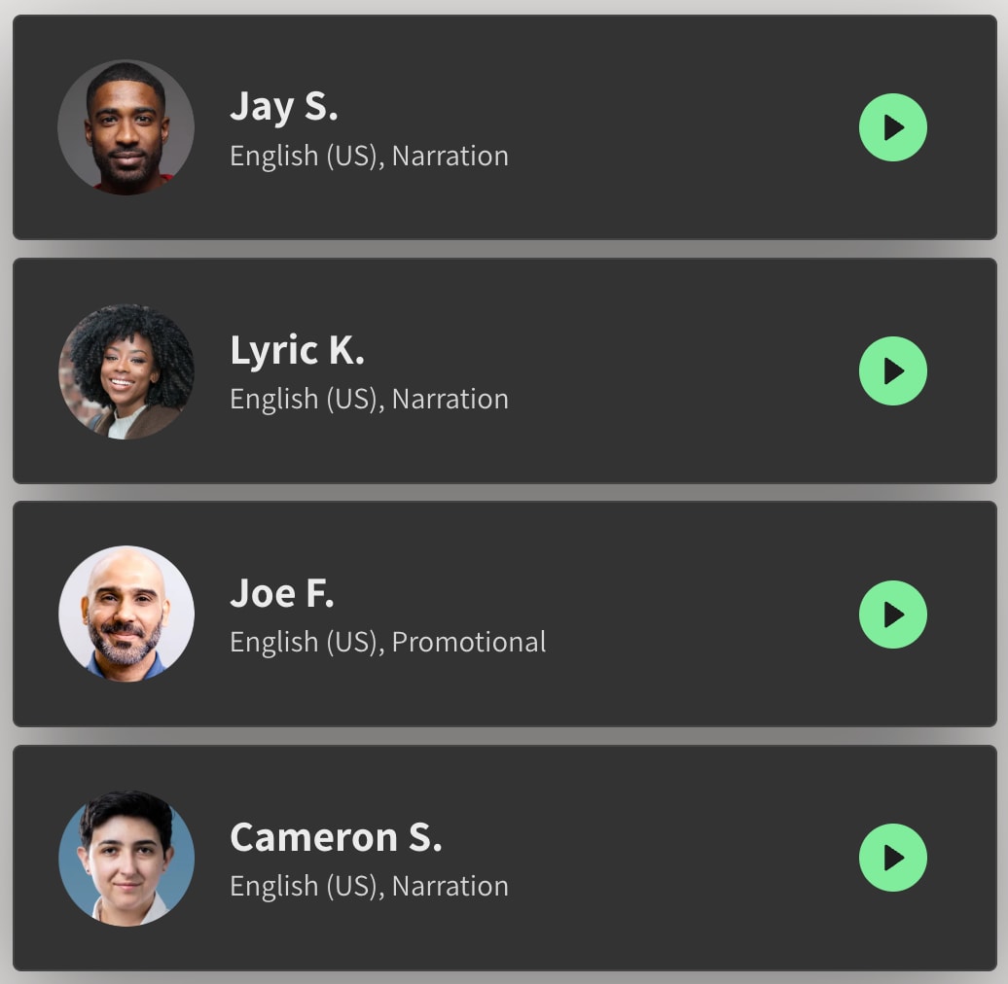Pick the Joe F. voice card

pos(505,615)
